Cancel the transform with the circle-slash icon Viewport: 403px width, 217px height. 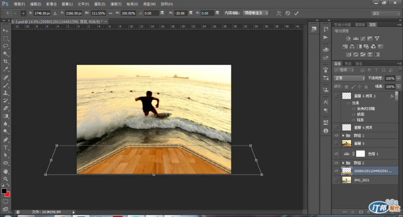tap(287, 13)
